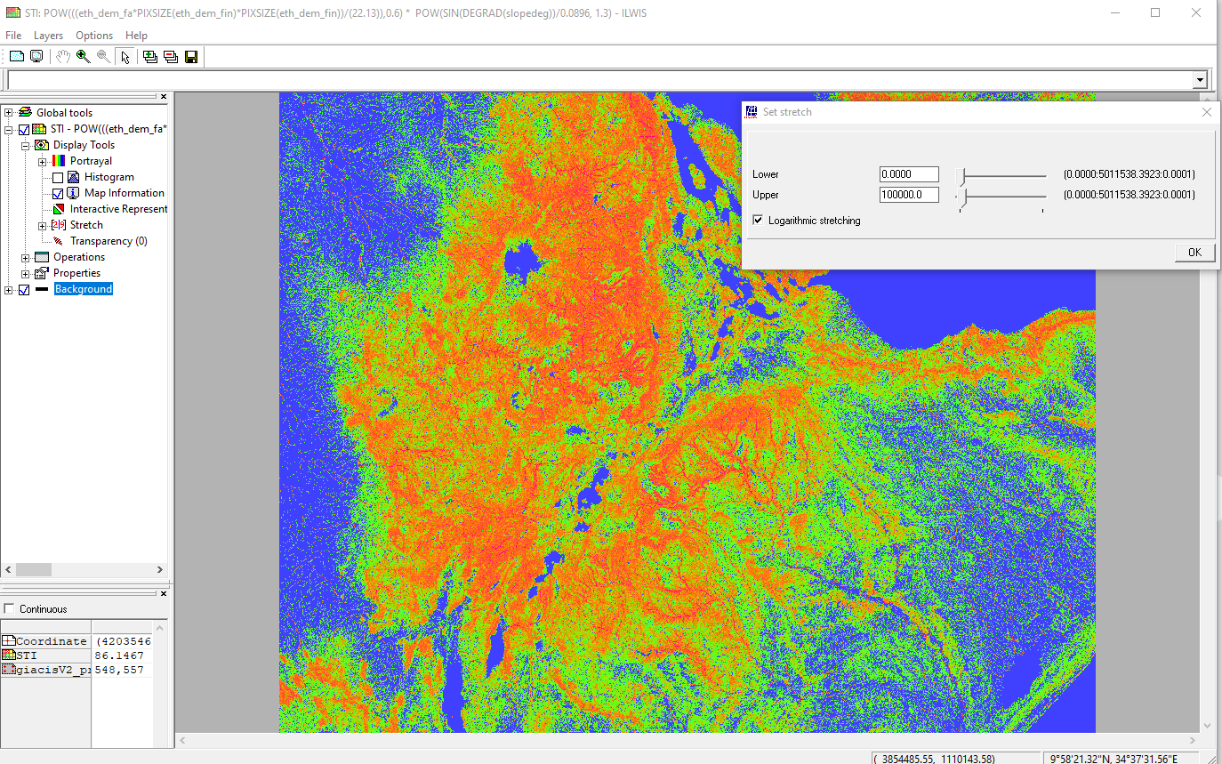Toggle the STI layer visibility checkbox

click(x=24, y=129)
